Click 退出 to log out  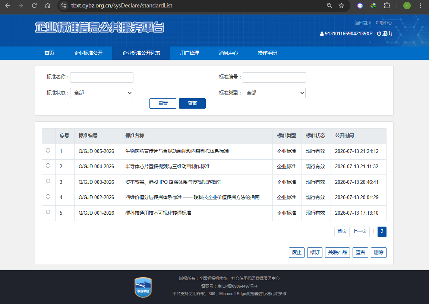point(384,33)
